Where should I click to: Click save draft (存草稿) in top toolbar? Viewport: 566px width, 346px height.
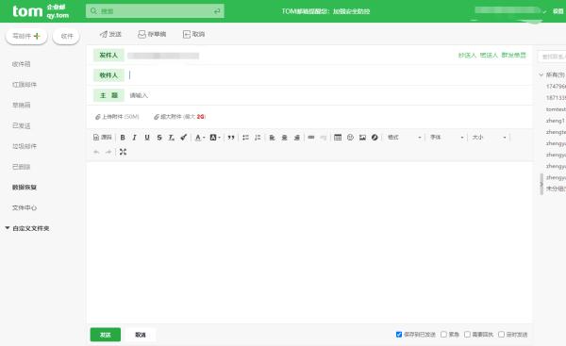[152, 34]
